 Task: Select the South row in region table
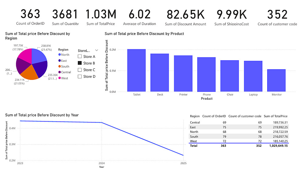point(239,136)
